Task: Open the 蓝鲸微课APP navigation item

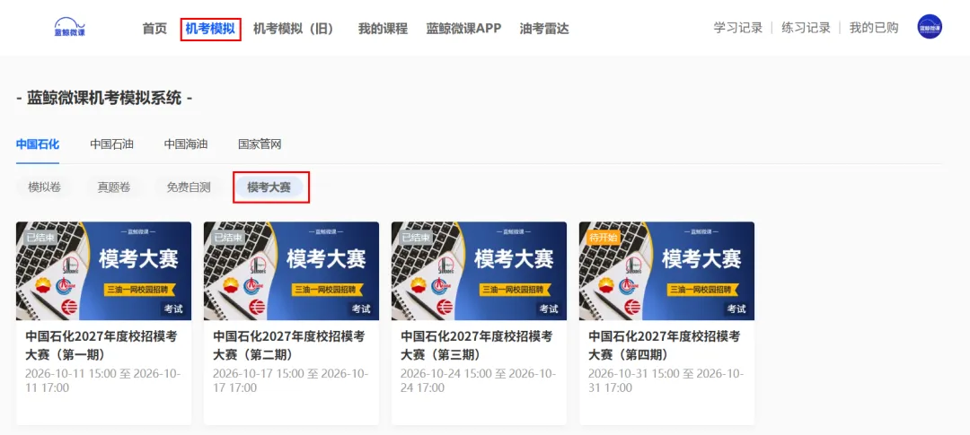Action: point(463,29)
